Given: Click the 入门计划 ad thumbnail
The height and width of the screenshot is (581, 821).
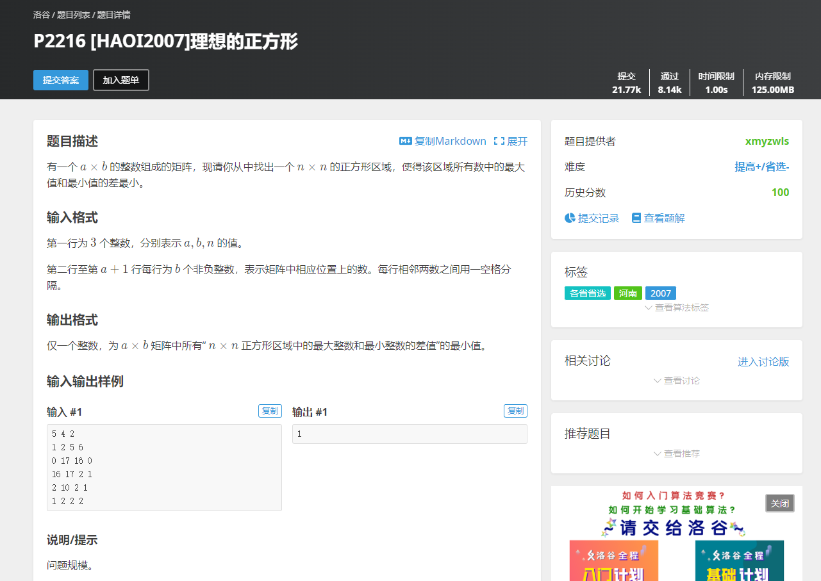Looking at the screenshot, I should pyautogui.click(x=614, y=561).
